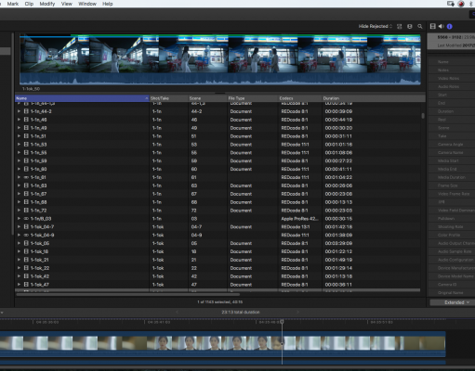The width and height of the screenshot is (475, 371).
Task: Click the clip icon of 1-1ok_04-7
Action: coord(26,227)
